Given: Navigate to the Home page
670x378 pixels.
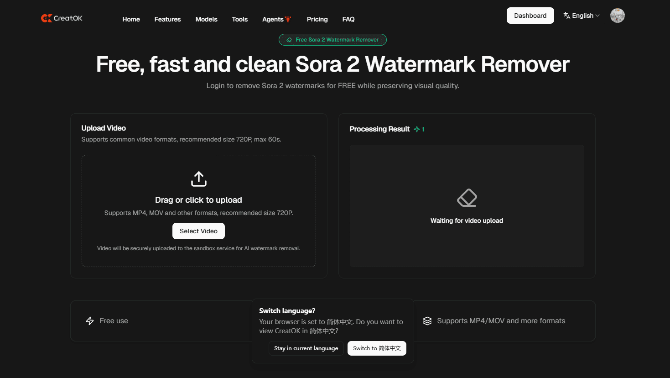Looking at the screenshot, I should pos(131,19).
